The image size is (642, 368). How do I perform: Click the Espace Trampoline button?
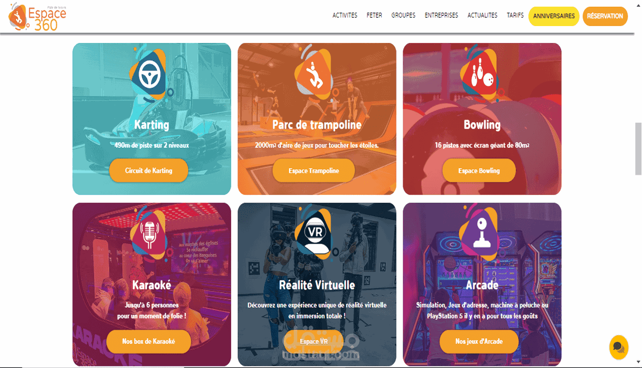pyautogui.click(x=314, y=171)
